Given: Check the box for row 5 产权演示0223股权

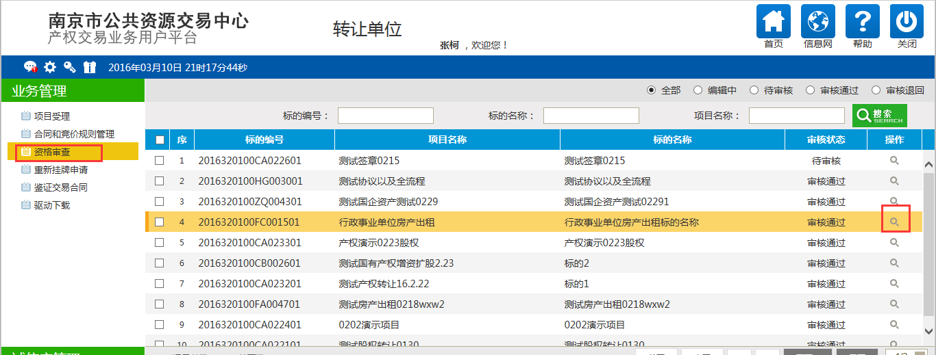Looking at the screenshot, I should [x=160, y=243].
